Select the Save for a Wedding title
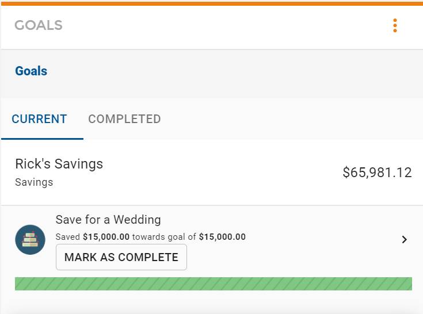 [108, 219]
